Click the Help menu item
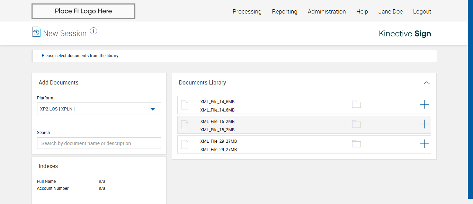 (x=362, y=11)
